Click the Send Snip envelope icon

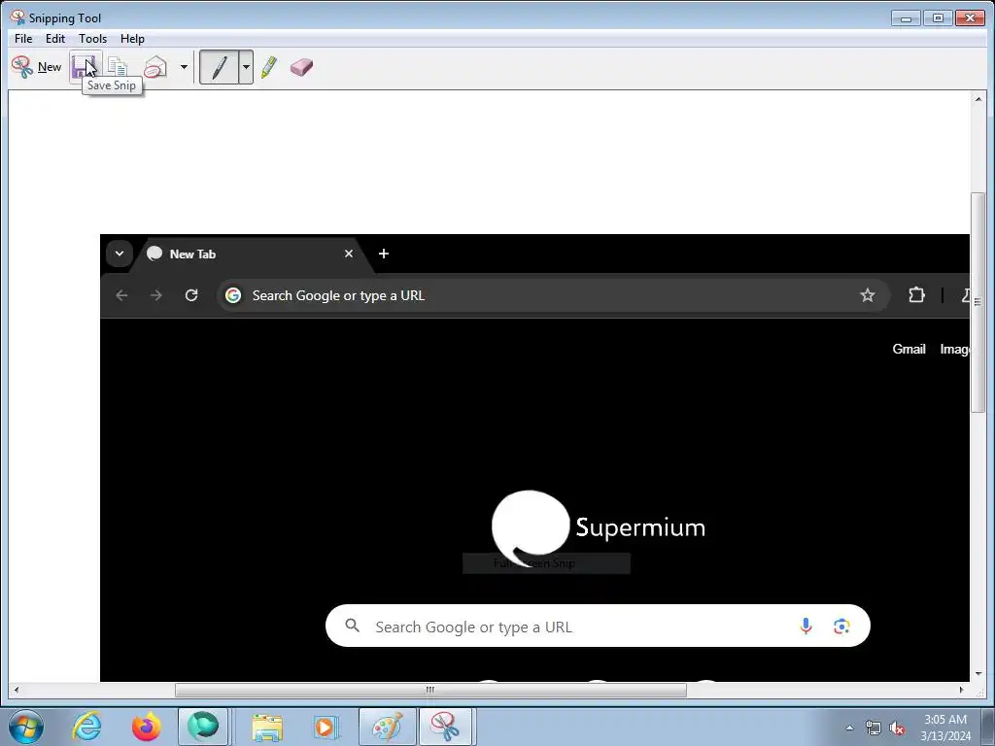(x=155, y=67)
